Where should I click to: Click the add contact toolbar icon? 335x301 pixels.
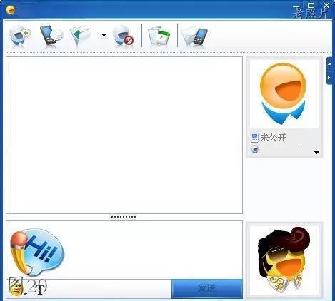click(x=20, y=36)
